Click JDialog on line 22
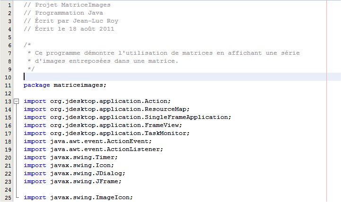Viewport: 341px width, 202px height. coord(108,174)
